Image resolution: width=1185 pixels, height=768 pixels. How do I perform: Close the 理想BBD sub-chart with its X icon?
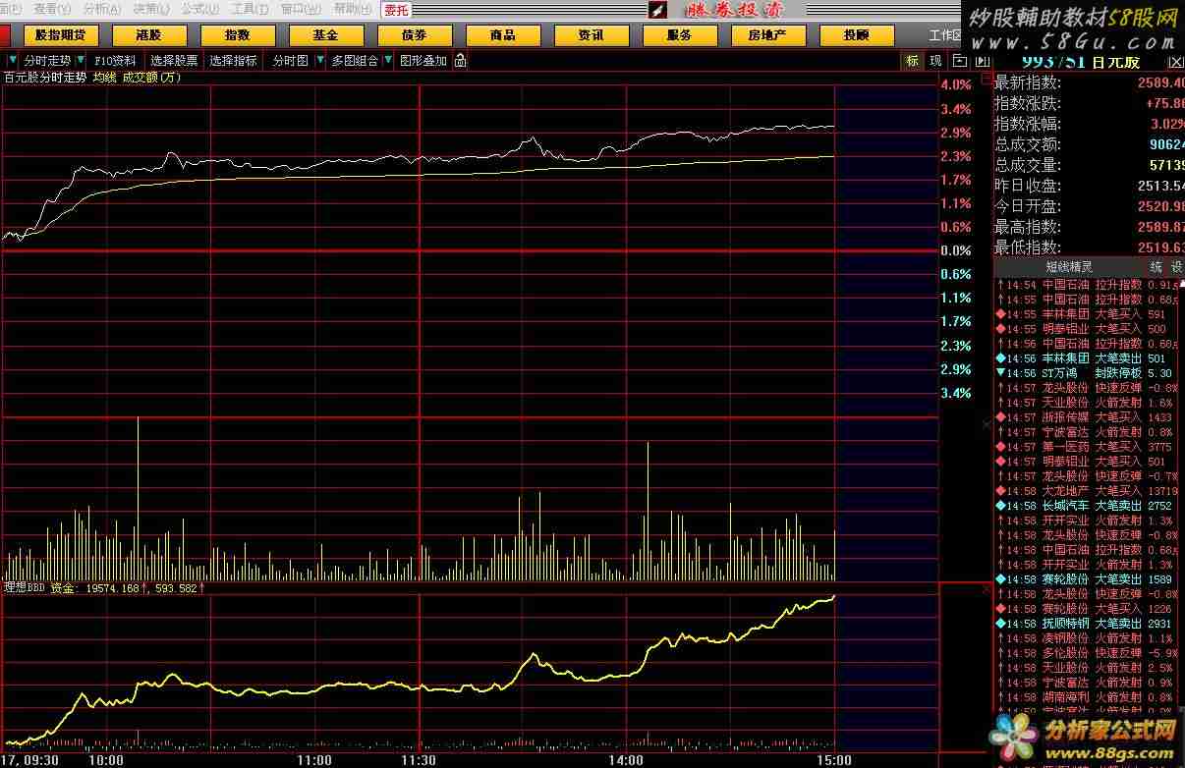pyautogui.click(x=987, y=589)
